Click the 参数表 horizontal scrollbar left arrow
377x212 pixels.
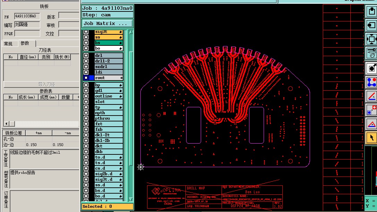click(x=7, y=124)
